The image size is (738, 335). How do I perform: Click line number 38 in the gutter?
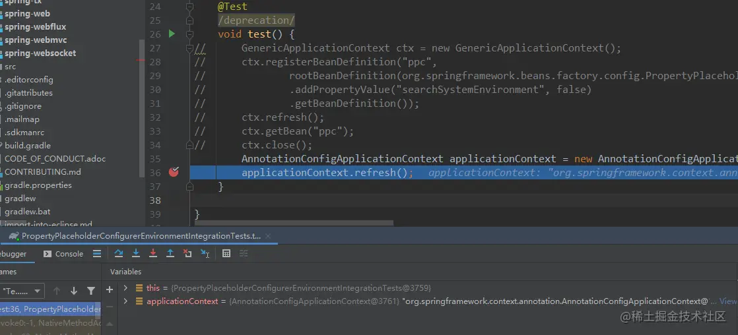pyautogui.click(x=155, y=200)
